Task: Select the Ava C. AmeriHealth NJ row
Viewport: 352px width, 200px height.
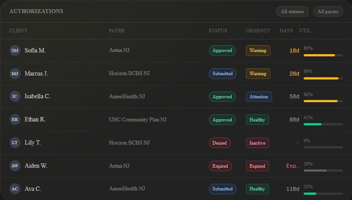Action: 166,189
